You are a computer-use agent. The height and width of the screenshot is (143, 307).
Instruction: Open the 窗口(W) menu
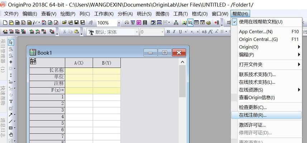click(x=220, y=14)
